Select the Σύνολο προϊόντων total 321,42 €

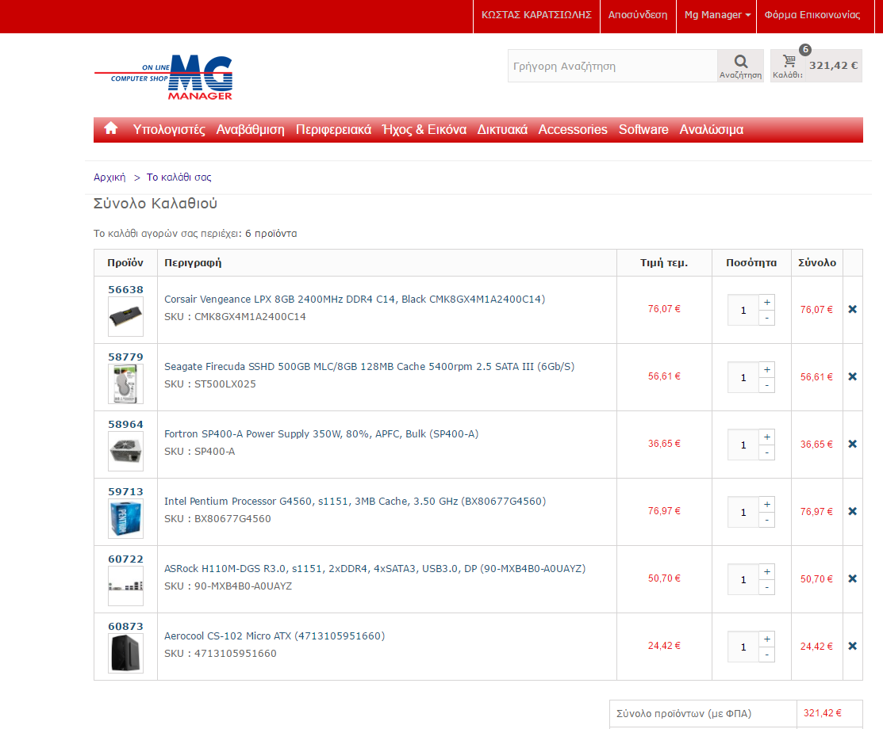823,713
